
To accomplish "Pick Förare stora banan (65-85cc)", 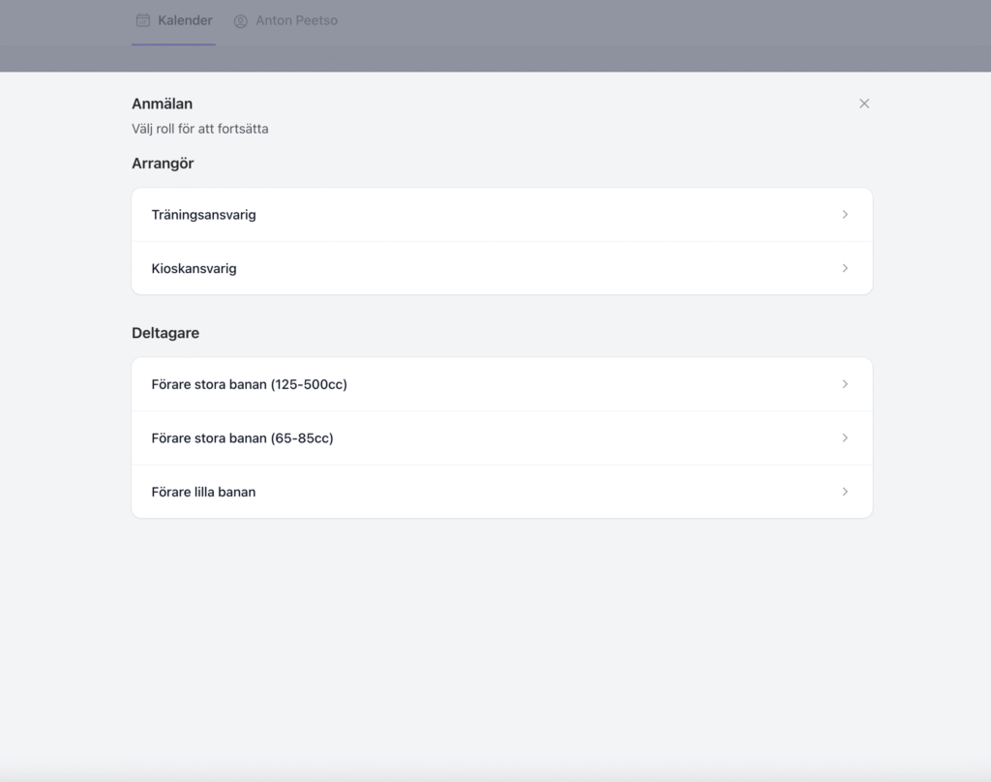I will 243,438.
